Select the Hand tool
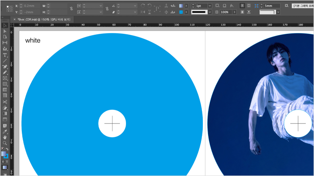314x176 pixels. tap(5, 137)
